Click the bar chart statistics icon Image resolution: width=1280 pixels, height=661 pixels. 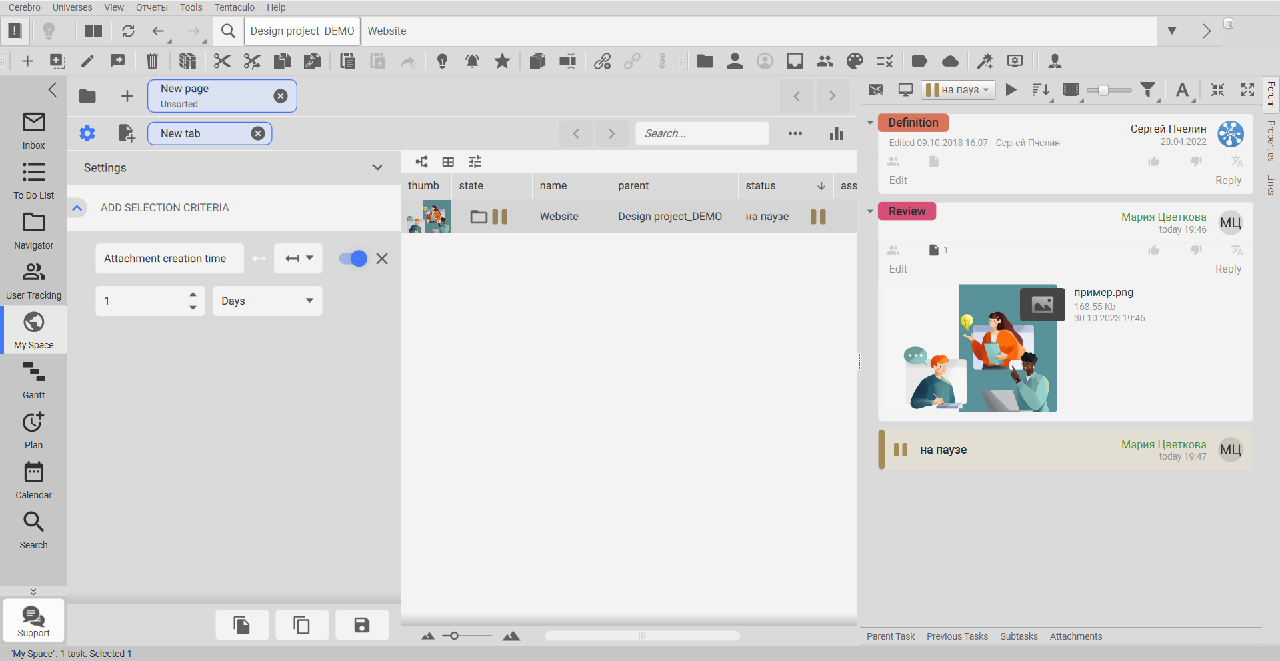click(837, 133)
